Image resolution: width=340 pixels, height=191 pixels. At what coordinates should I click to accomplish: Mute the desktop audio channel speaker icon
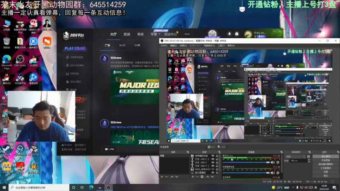tap(272, 162)
